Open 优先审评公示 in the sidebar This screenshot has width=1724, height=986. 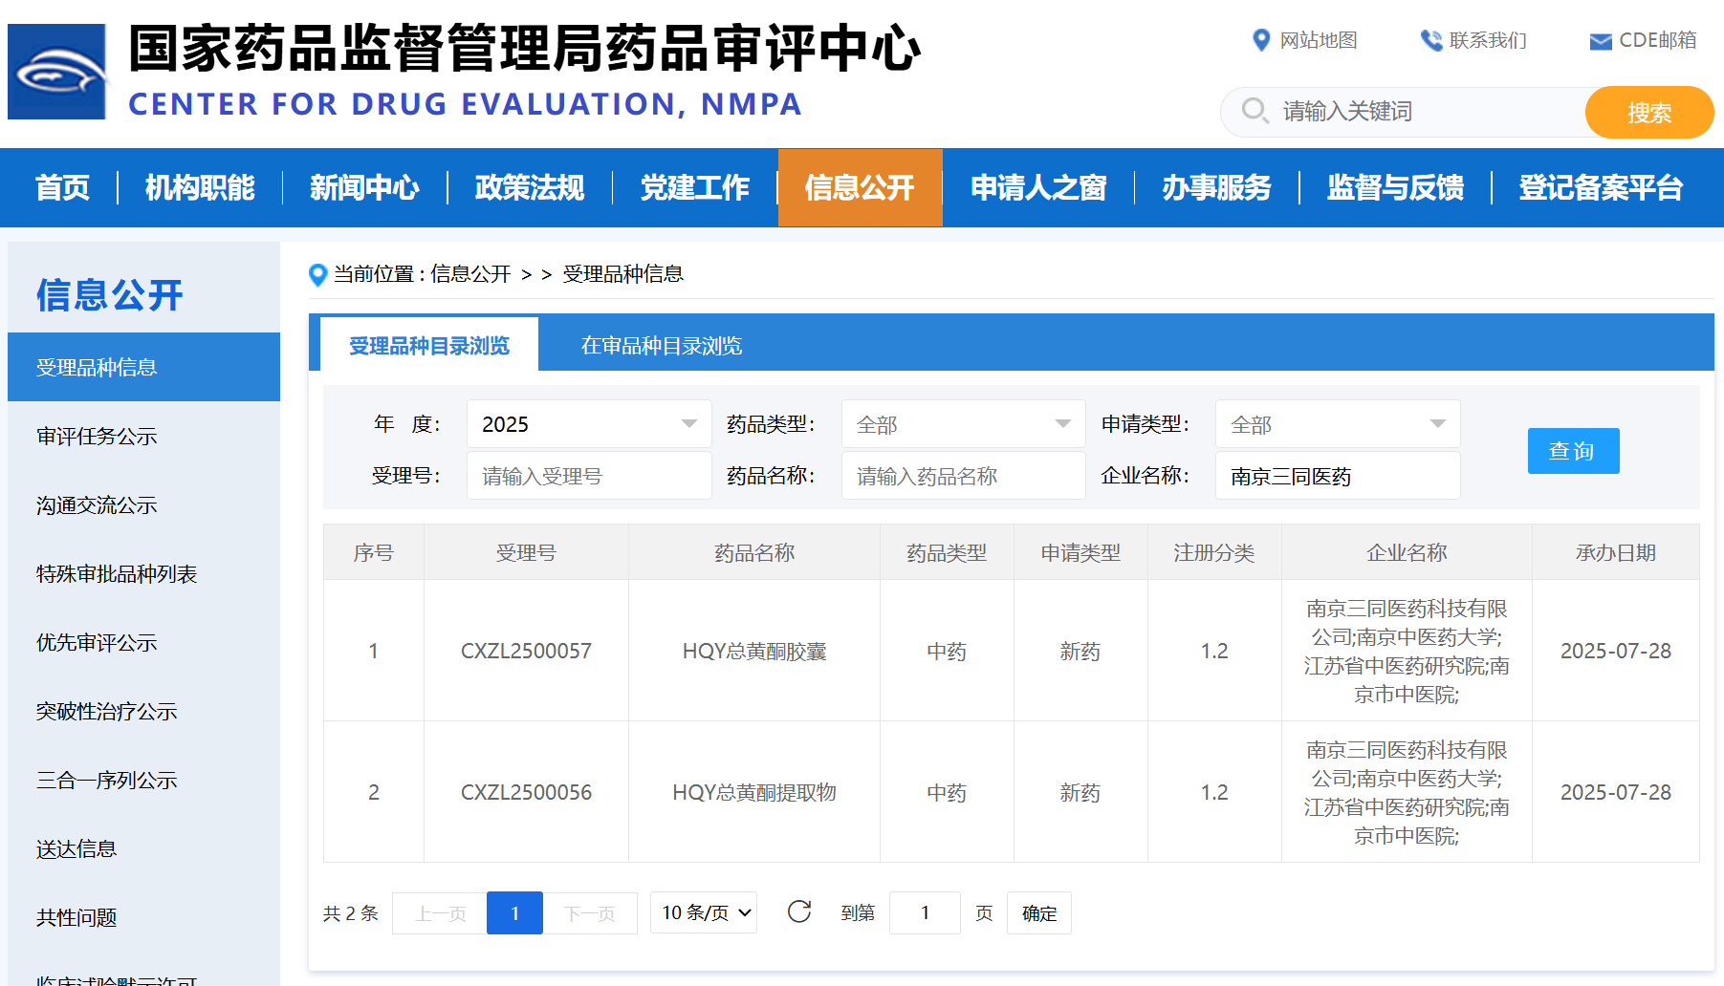(97, 643)
